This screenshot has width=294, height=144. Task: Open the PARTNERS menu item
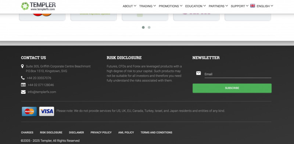coord(216,6)
